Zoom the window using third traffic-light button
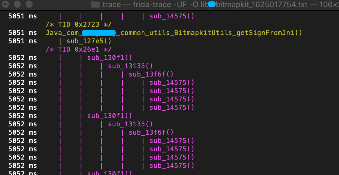This screenshot has width=339, height=175. (29, 4)
